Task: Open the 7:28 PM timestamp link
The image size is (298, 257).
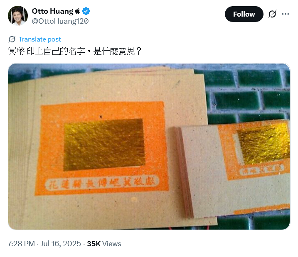Action: [21, 244]
